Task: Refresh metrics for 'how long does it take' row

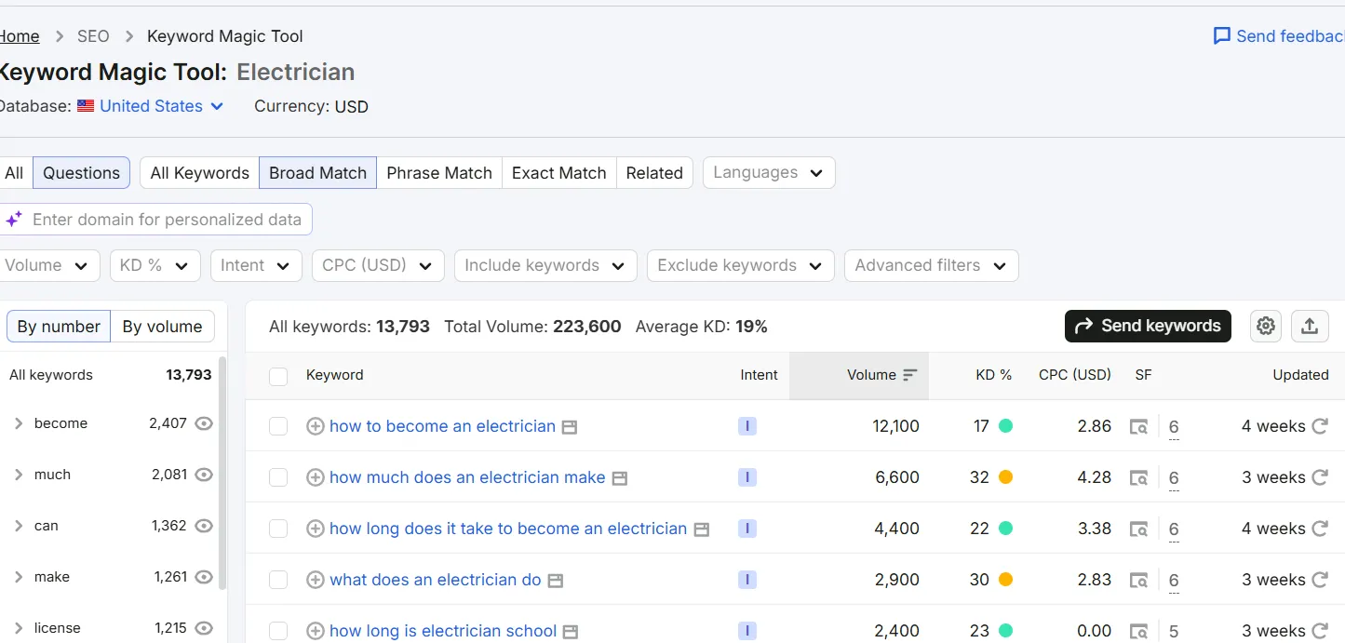Action: coord(1320,529)
